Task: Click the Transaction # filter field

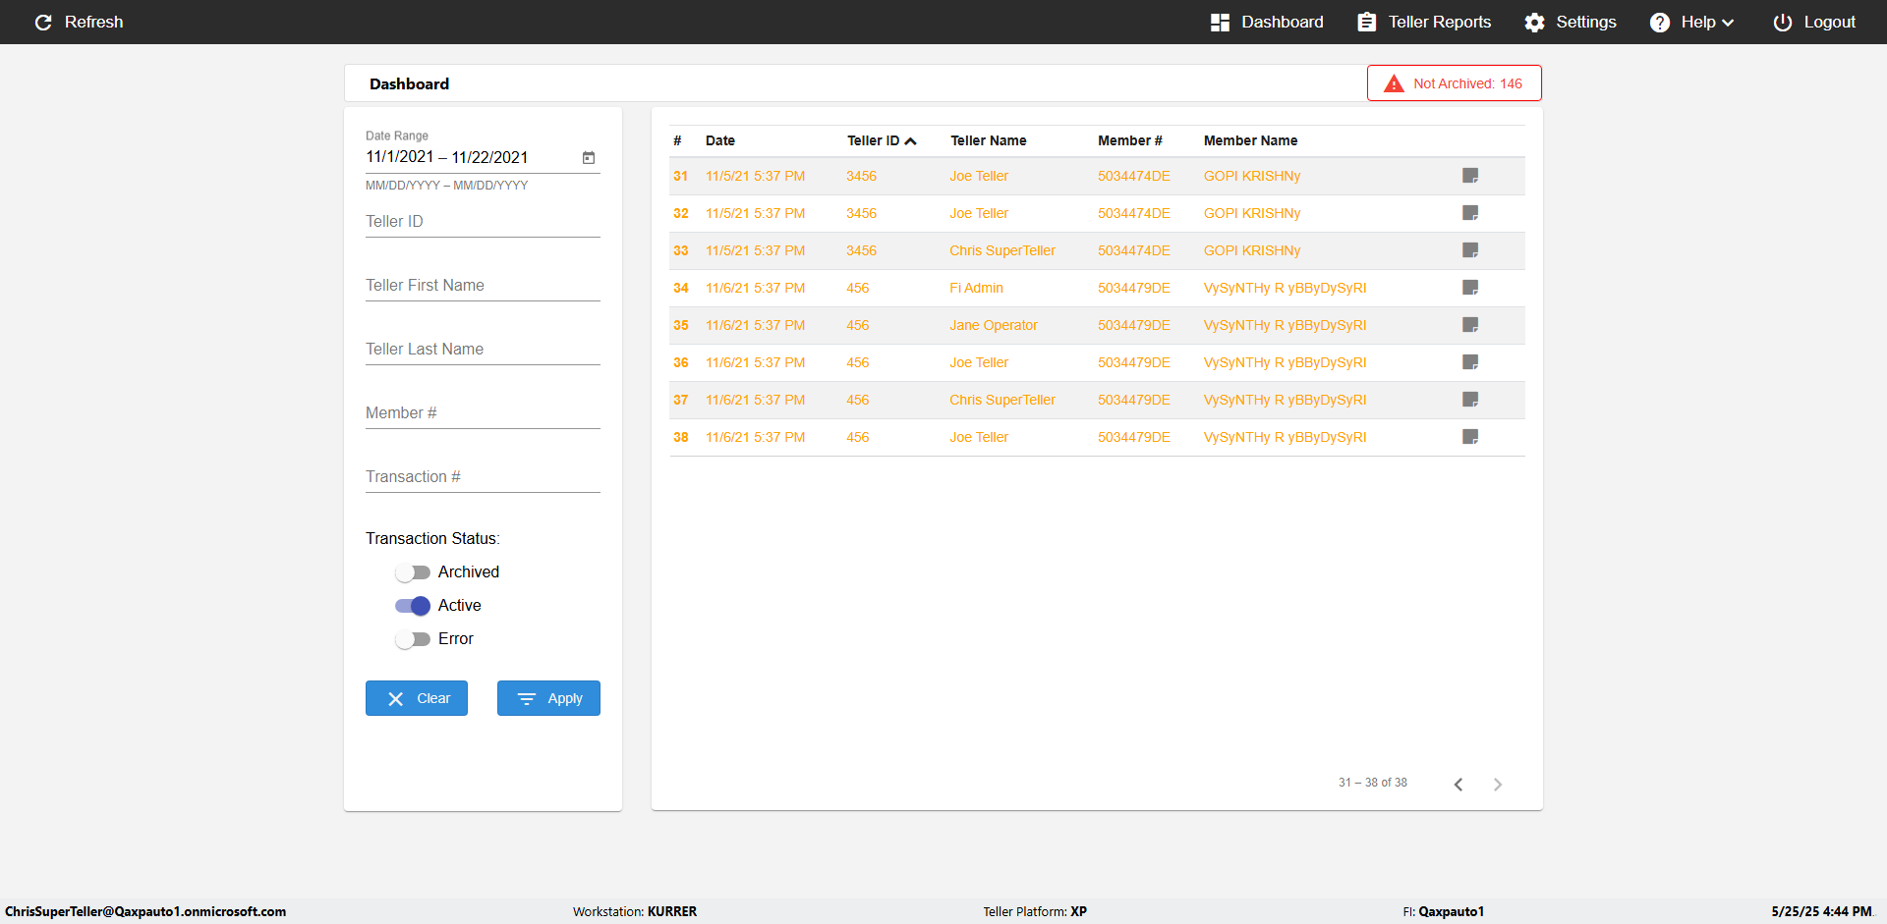Action: point(483,477)
